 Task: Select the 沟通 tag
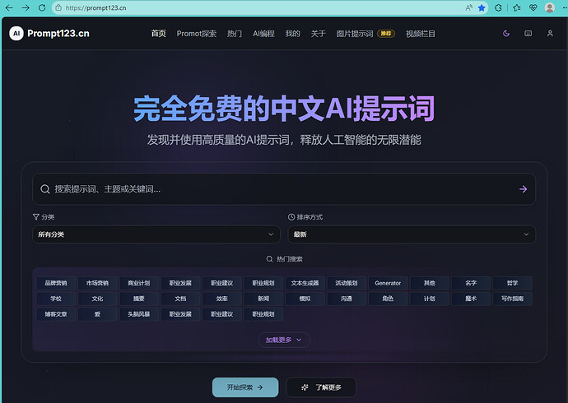(x=347, y=299)
